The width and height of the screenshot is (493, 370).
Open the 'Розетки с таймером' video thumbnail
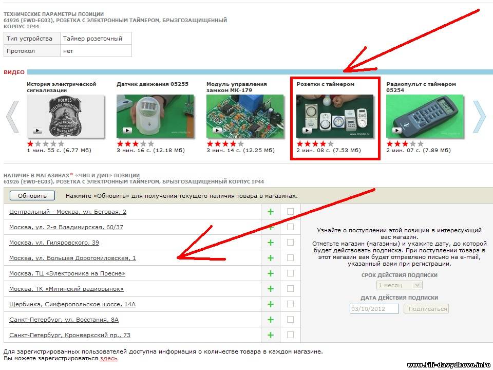click(335, 117)
